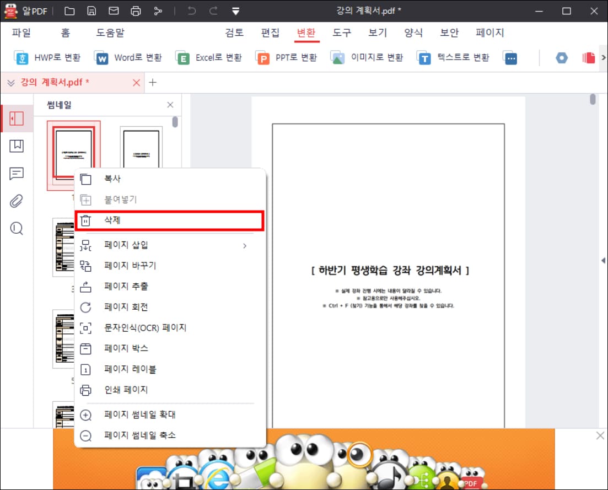Convert the PDF using Word로 변환
Viewport: 608px width, 490px height.
click(128, 57)
